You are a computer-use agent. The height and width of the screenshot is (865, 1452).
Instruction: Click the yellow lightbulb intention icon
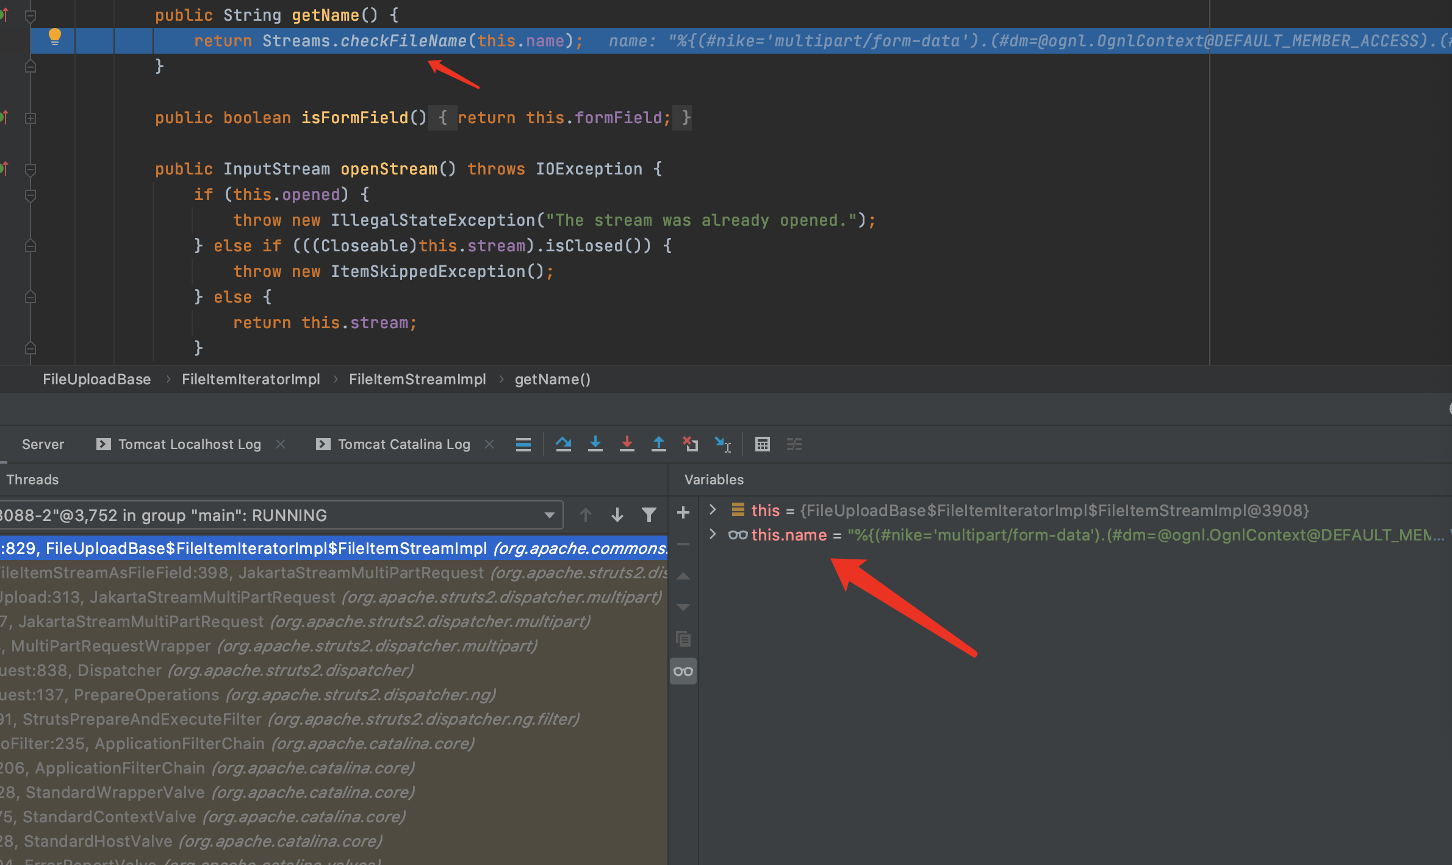click(x=55, y=37)
